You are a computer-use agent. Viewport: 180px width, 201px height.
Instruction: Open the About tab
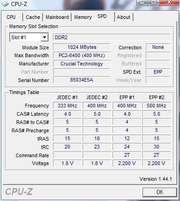tap(124, 17)
